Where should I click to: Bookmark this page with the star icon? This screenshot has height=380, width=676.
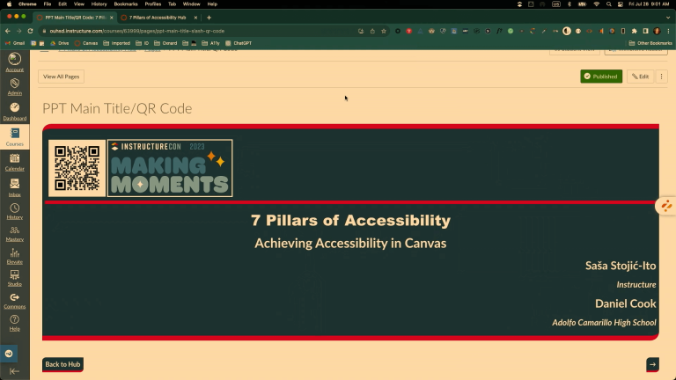click(384, 31)
